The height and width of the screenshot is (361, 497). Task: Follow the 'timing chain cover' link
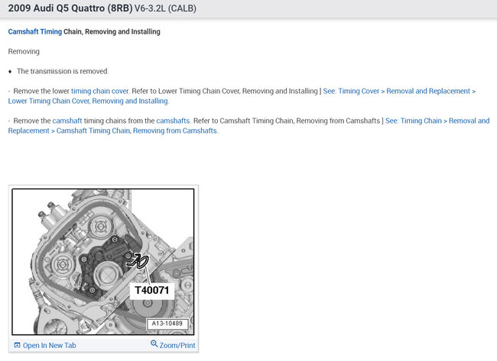[100, 91]
